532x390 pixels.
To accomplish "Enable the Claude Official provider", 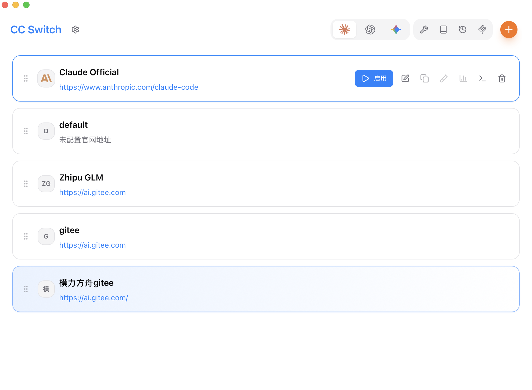I will tap(374, 78).
